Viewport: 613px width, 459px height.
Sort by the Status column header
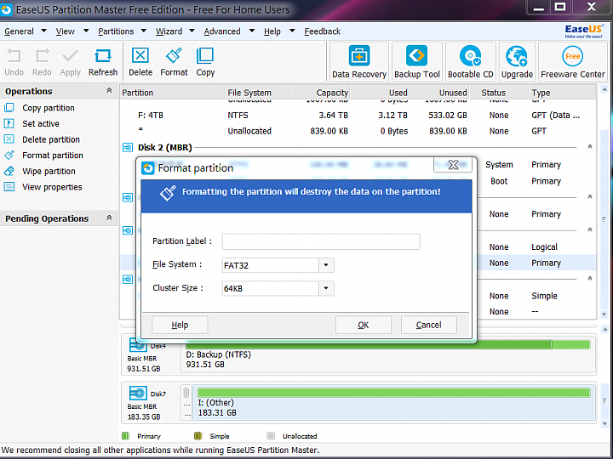click(x=499, y=93)
